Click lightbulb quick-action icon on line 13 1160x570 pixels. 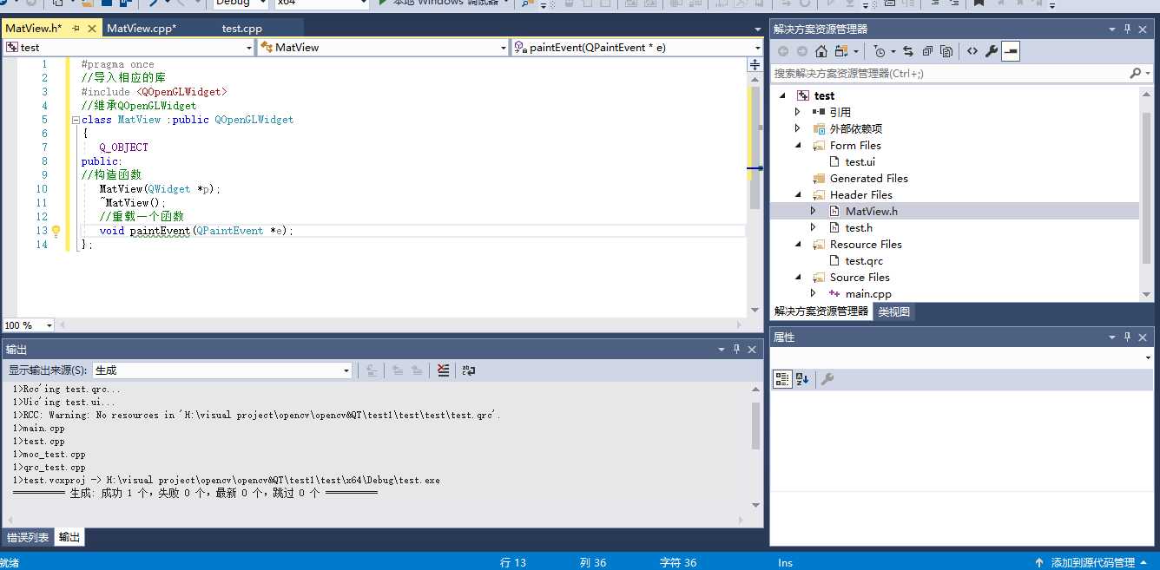click(x=56, y=231)
